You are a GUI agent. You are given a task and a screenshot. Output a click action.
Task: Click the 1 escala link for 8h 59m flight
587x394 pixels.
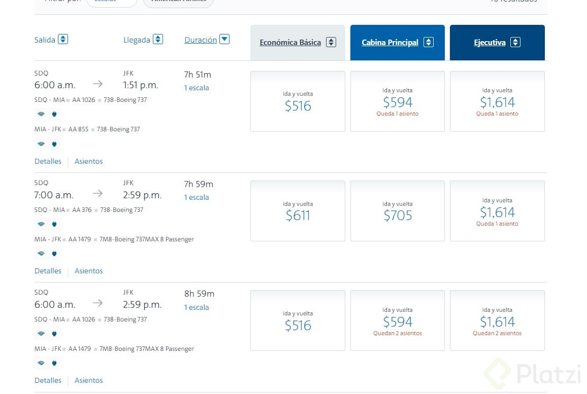197,307
